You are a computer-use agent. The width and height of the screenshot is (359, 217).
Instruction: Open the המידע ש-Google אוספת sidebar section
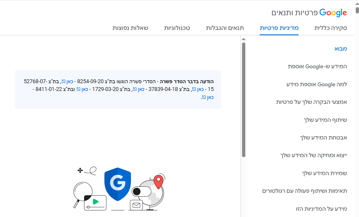pyautogui.click(x=317, y=66)
